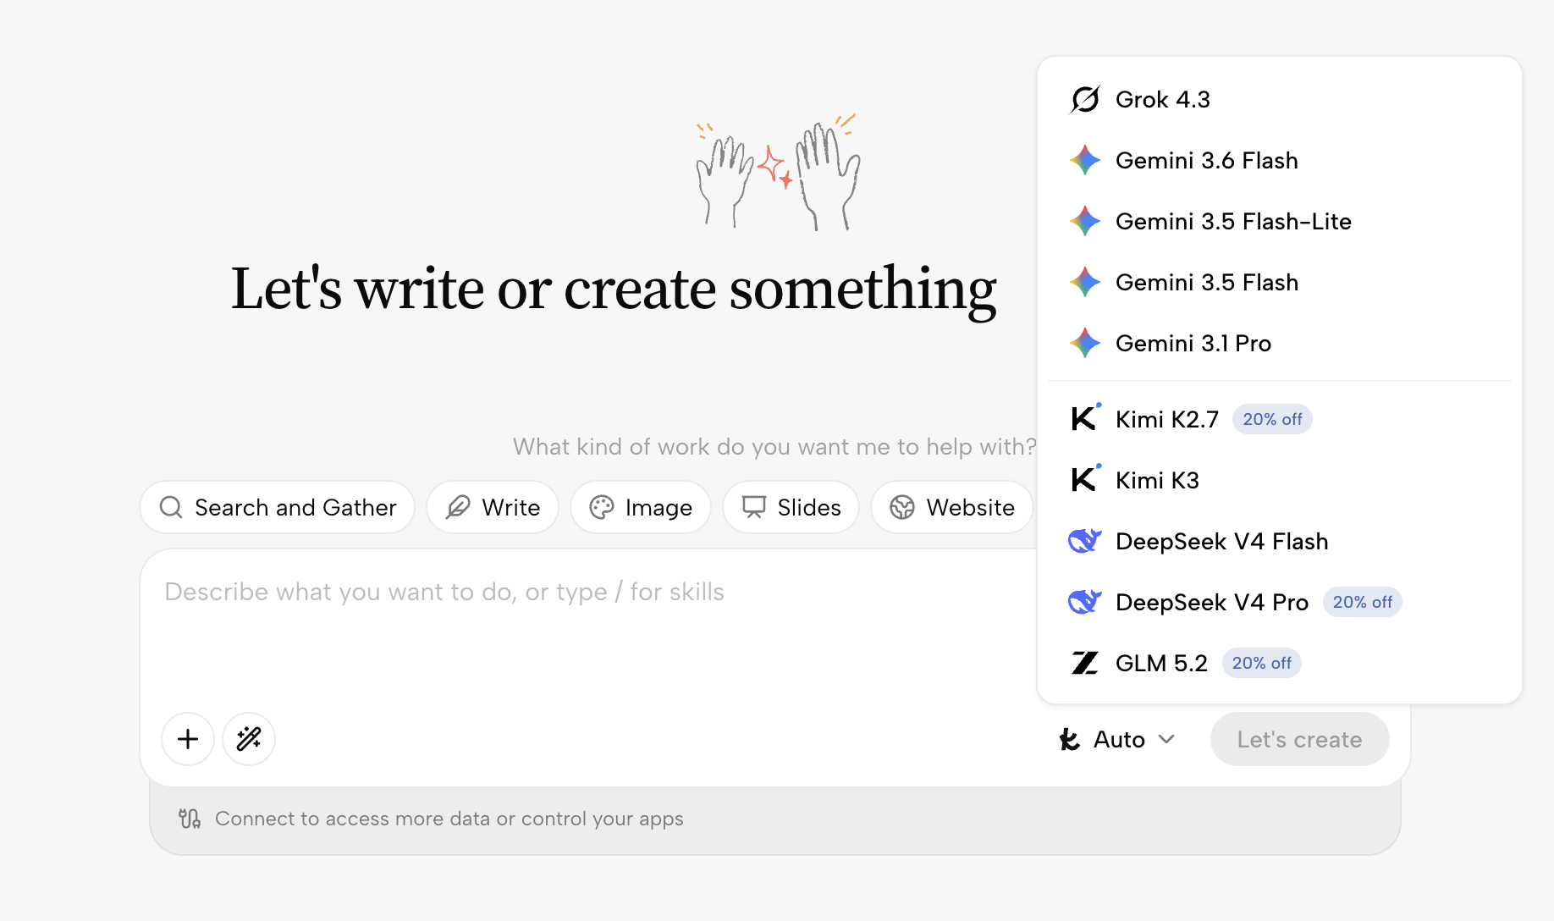Switch to Gemini 3.1 Pro
The image size is (1554, 921).
coord(1280,344)
